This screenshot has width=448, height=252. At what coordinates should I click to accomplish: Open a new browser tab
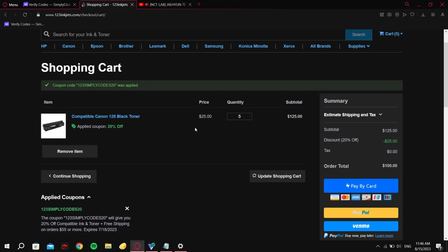(199, 4)
